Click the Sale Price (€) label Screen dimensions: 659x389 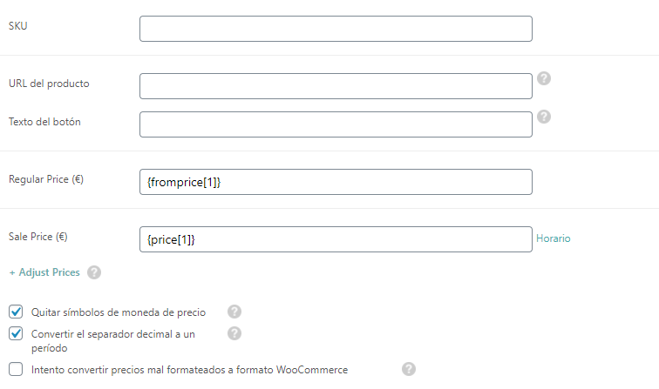coord(37,237)
